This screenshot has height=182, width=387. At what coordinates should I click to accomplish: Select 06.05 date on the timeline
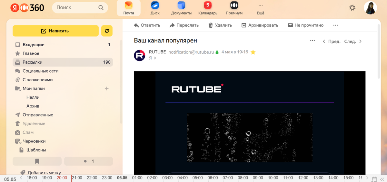pos(122,178)
